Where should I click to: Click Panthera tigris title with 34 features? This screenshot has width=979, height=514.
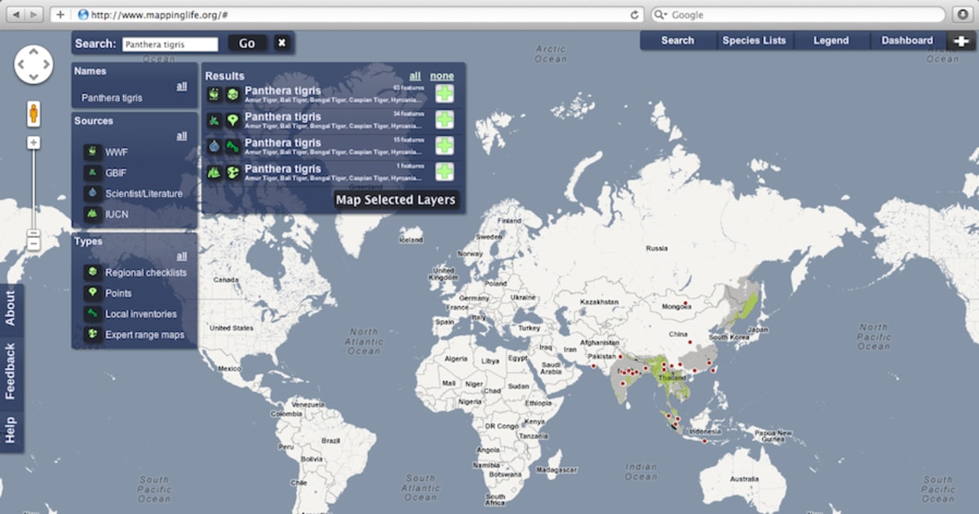[x=283, y=117]
